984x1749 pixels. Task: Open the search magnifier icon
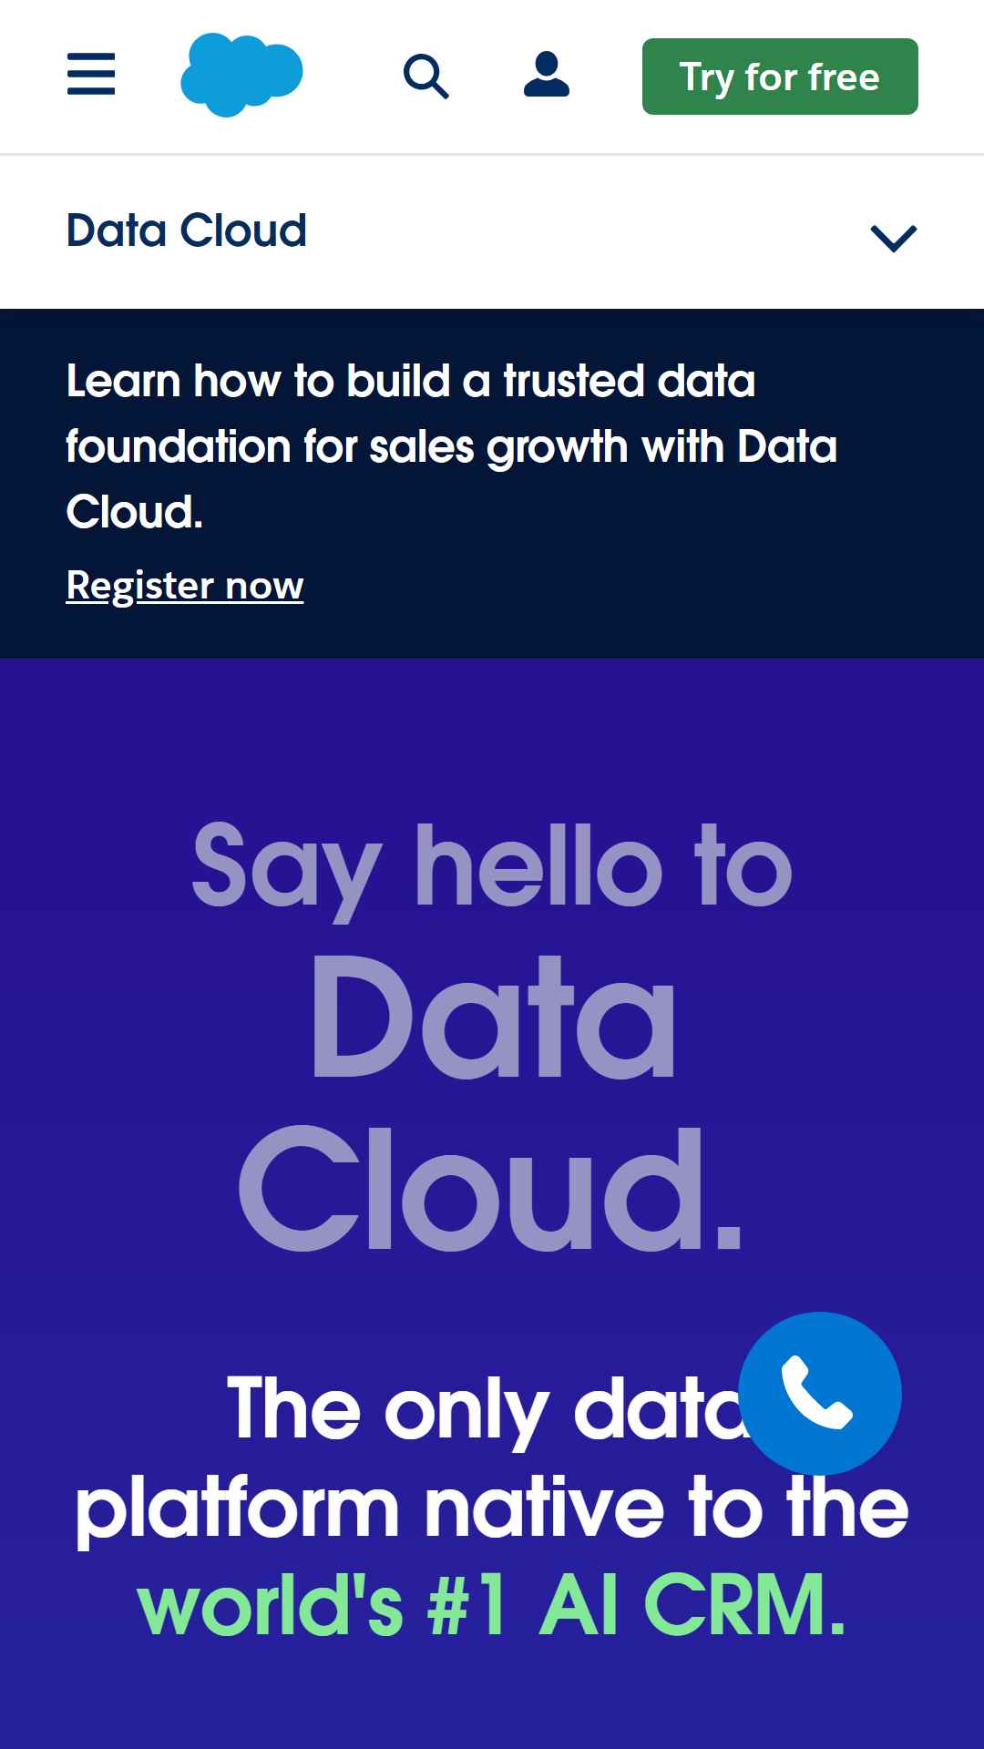pos(425,77)
